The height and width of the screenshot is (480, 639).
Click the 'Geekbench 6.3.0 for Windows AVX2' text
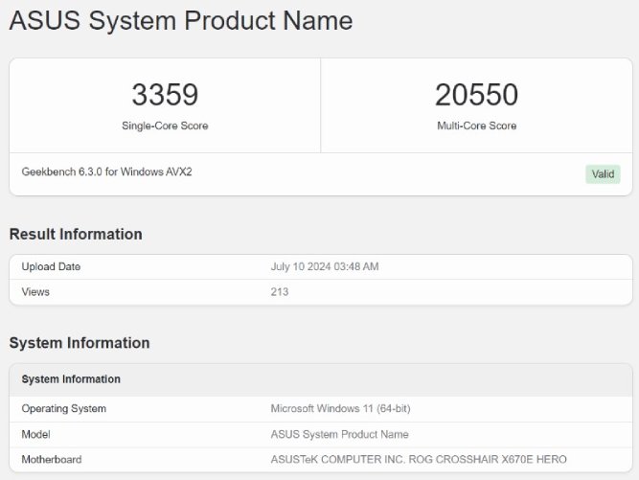pyautogui.click(x=106, y=171)
